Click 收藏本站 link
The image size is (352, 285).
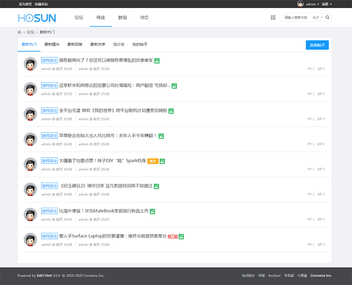tap(41, 4)
